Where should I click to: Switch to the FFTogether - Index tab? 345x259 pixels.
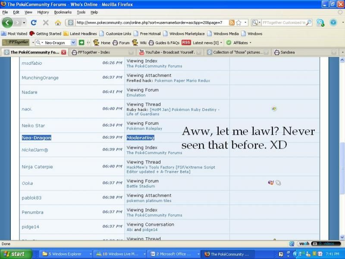pos(103,52)
